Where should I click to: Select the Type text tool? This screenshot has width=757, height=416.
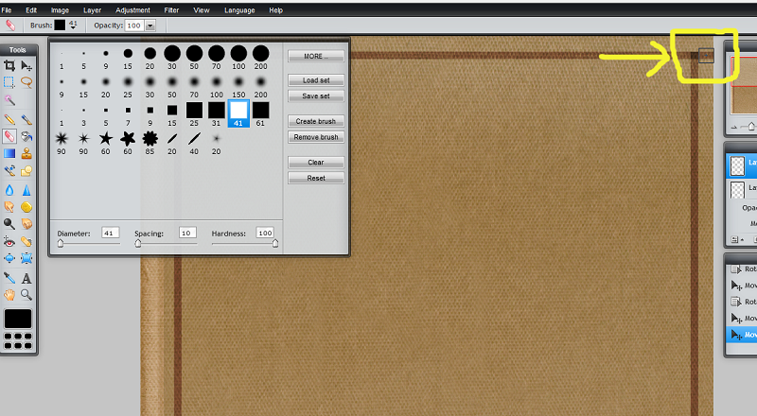tap(26, 278)
